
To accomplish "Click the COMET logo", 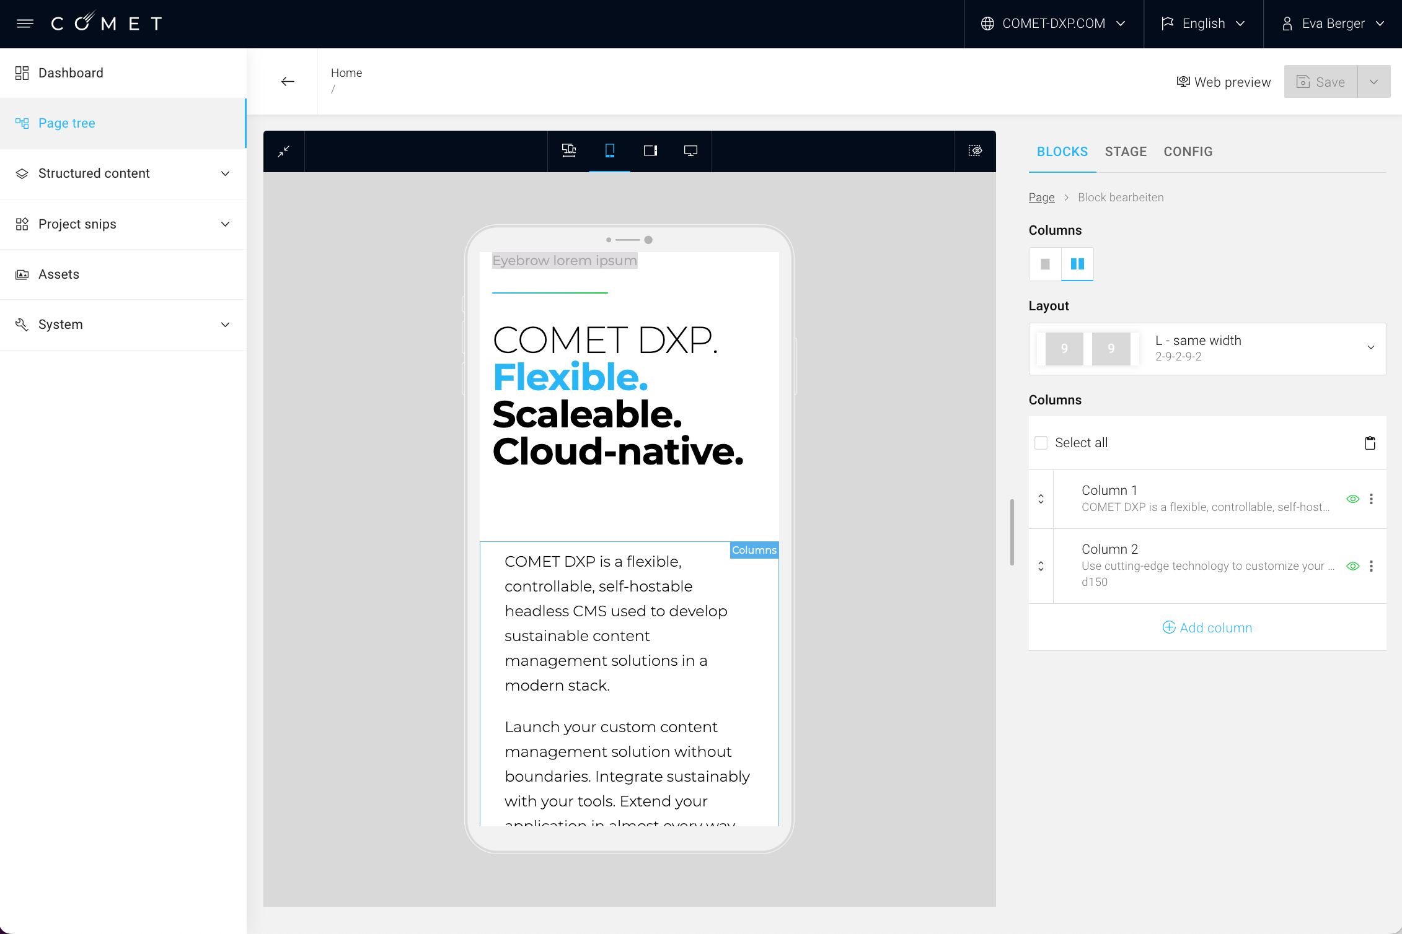I will 107,22.
